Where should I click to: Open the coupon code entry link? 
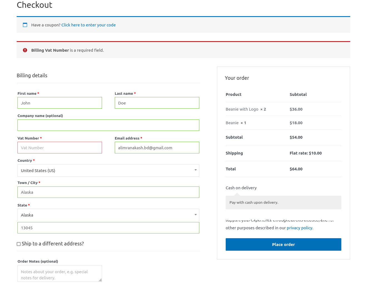tap(88, 25)
